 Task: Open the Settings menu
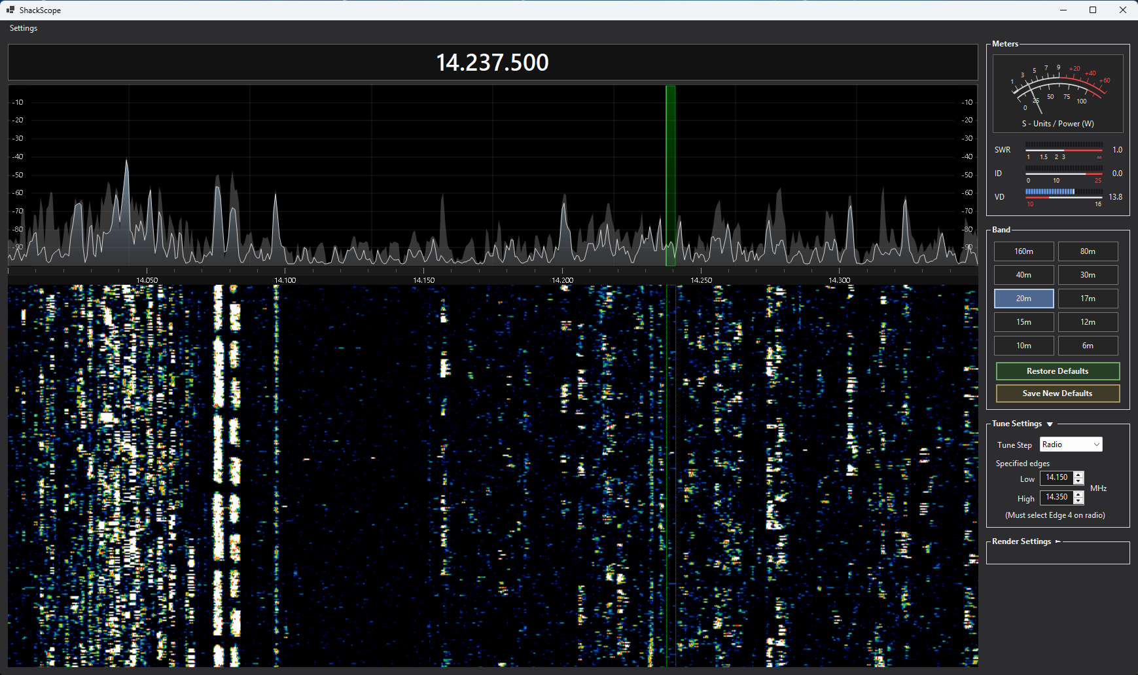[x=24, y=28]
